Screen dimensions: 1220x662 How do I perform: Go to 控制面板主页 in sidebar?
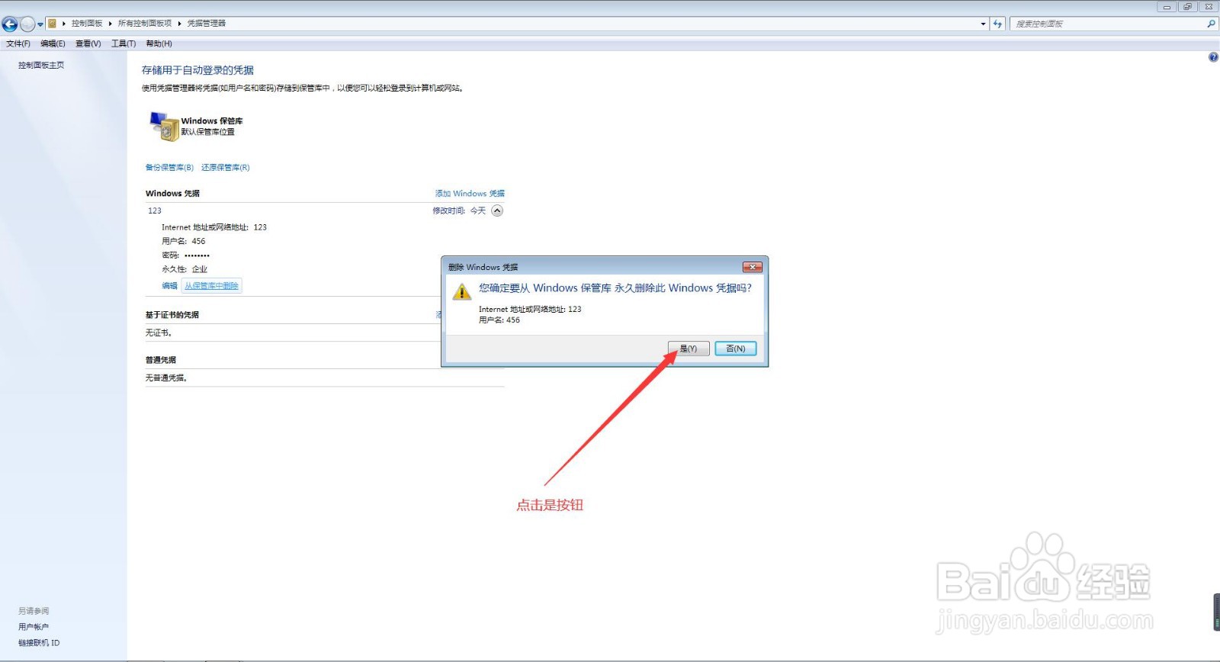tap(41, 65)
